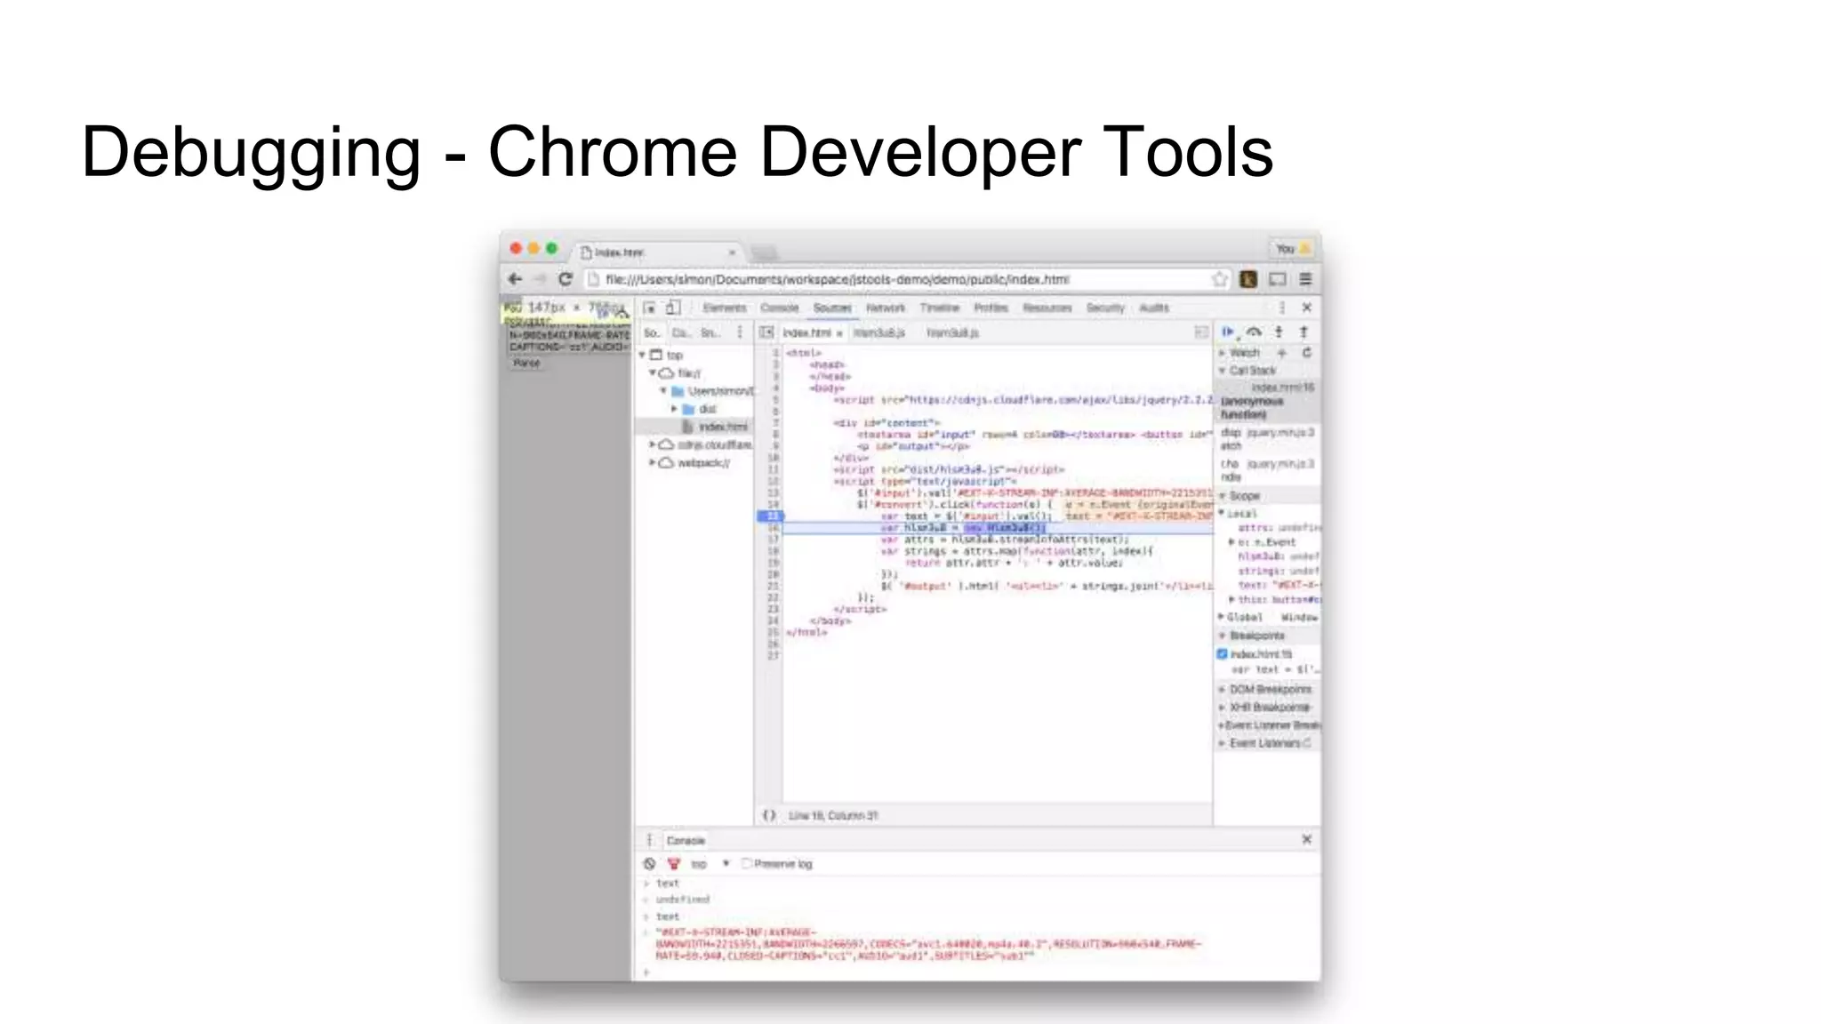The height and width of the screenshot is (1024, 1821).
Task: Add a new watch expression
Action: [x=1282, y=353]
